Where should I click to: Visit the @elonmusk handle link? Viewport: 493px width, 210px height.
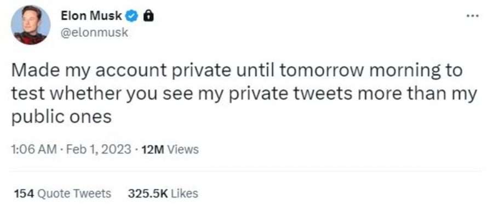[94, 32]
